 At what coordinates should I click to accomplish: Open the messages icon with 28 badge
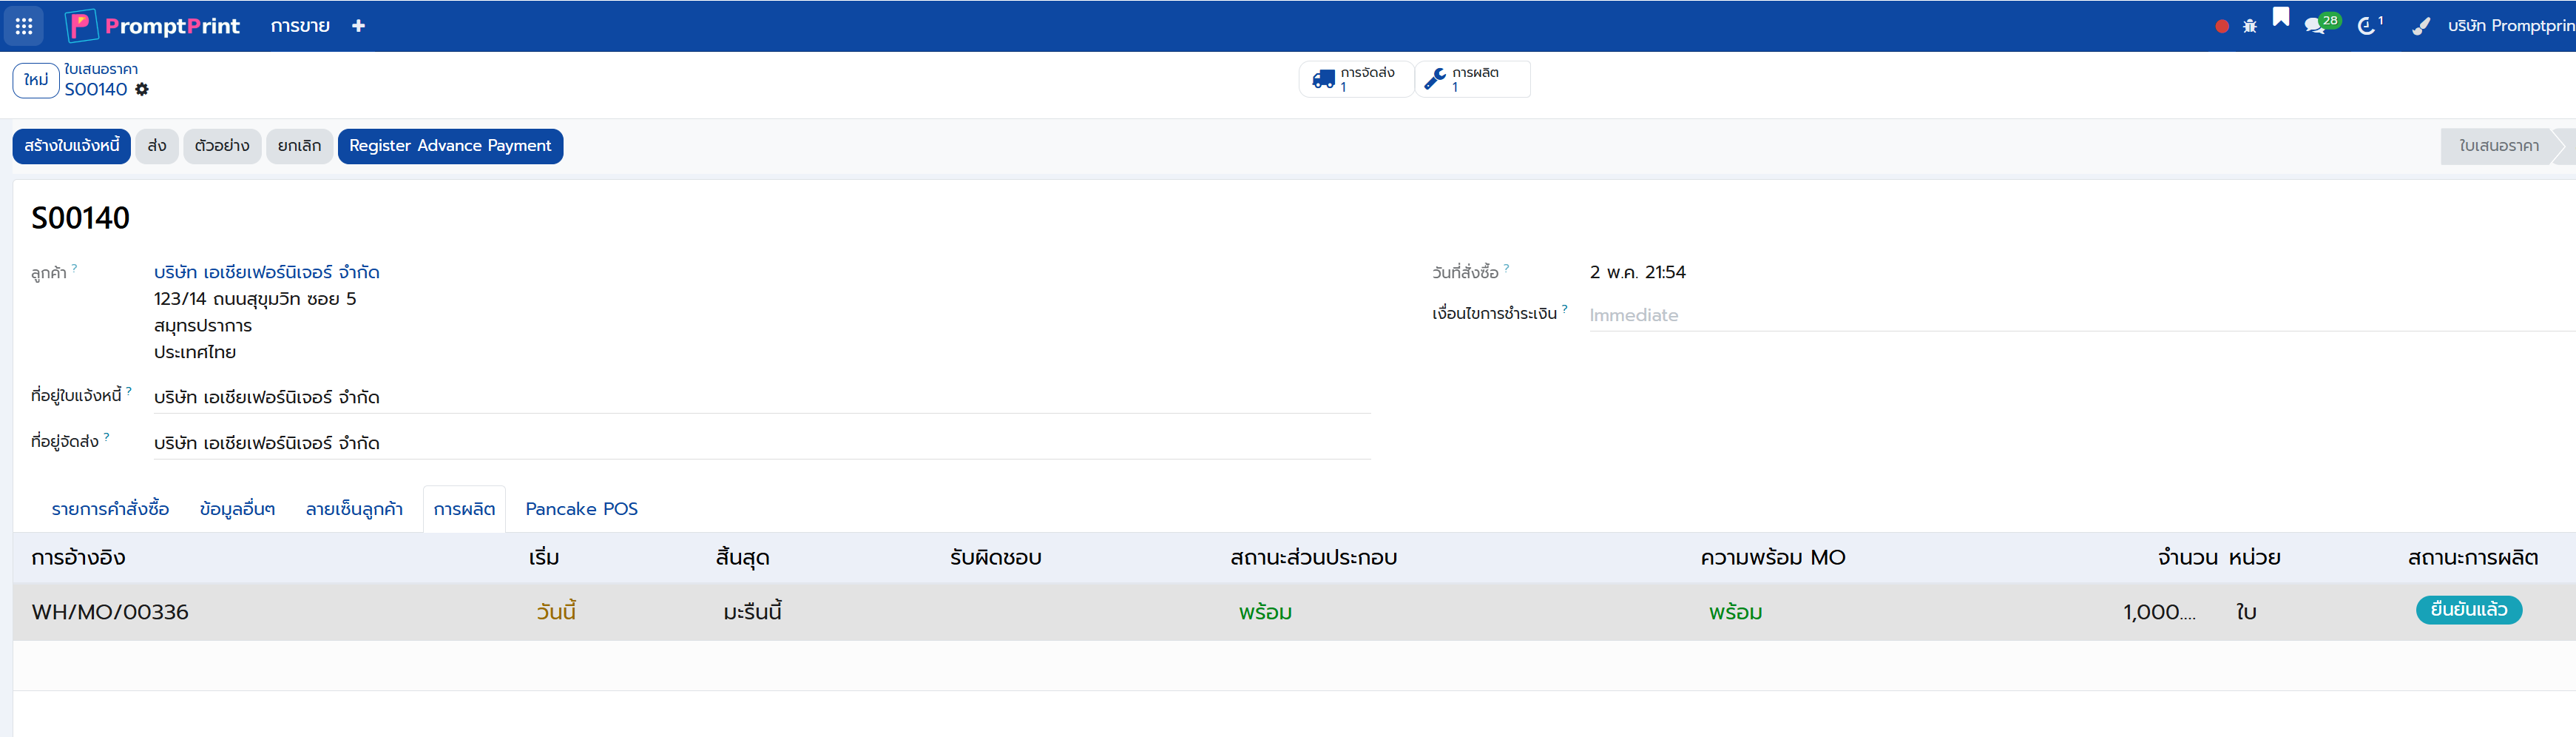(2322, 25)
